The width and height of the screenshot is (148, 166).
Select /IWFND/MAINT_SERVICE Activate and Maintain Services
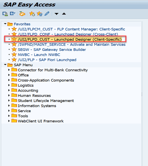coord(72,45)
